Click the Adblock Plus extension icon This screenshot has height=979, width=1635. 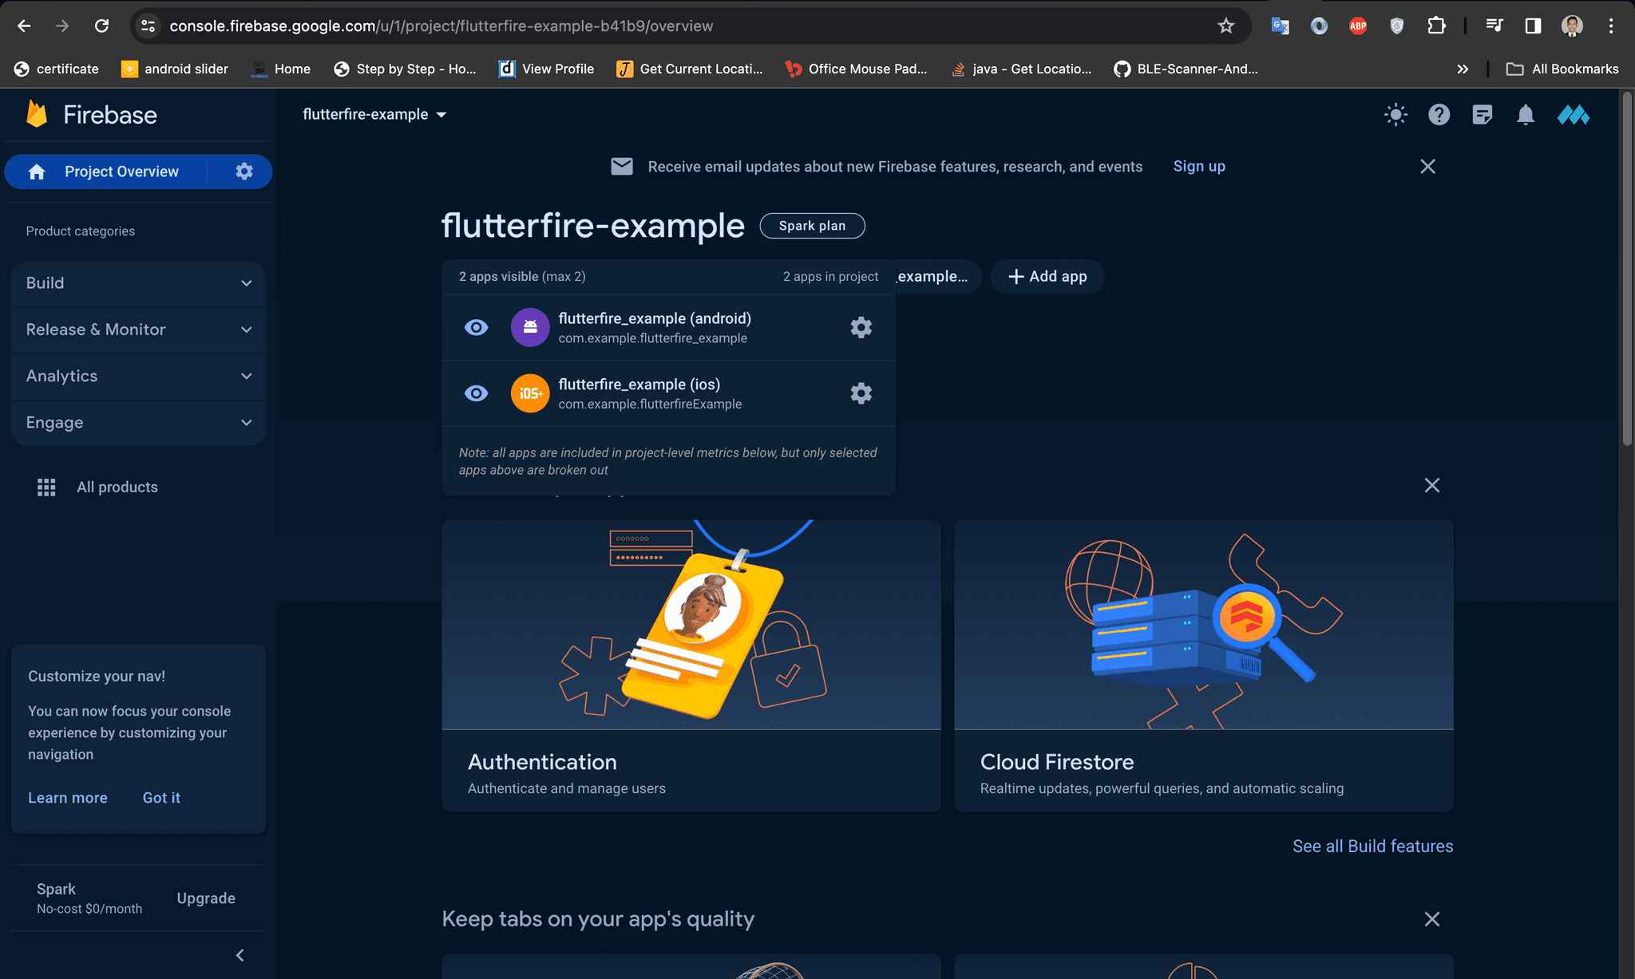1358,26
